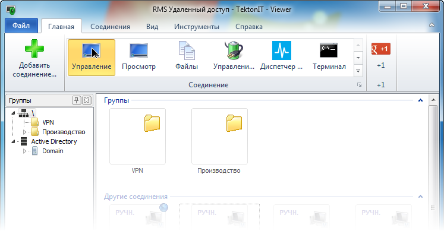
Task: Open the Файл menu tab
Action: coord(21,26)
